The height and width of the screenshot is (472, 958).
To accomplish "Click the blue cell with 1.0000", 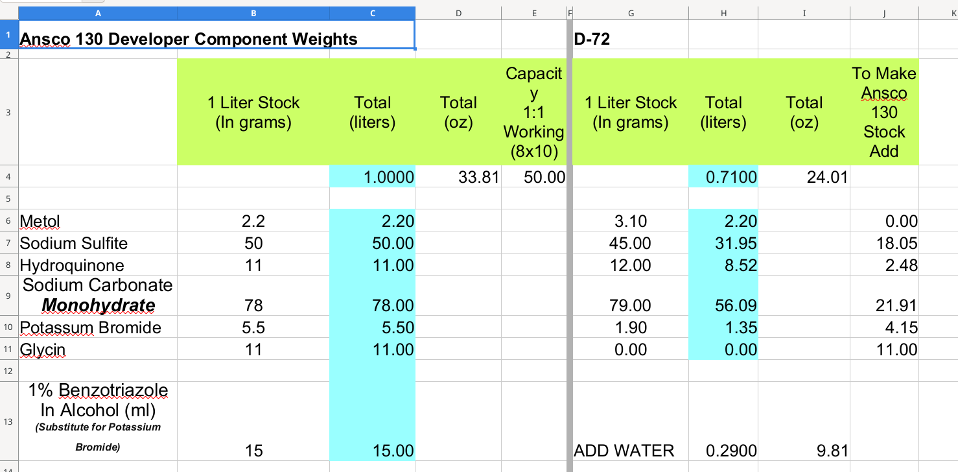I will pos(372,176).
